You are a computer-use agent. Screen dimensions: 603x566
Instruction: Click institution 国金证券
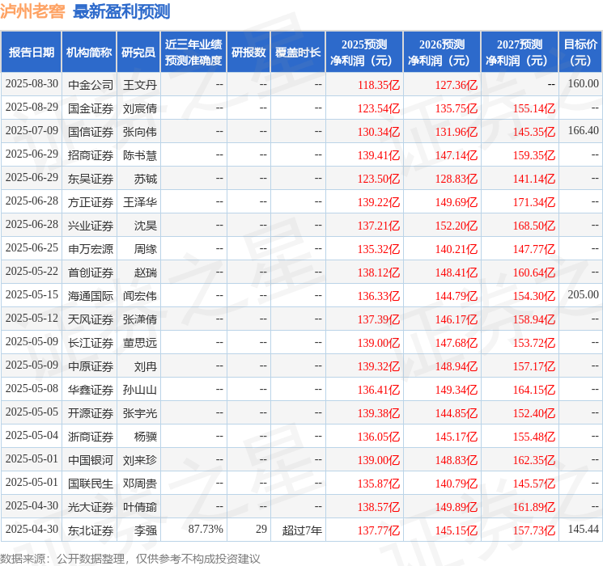tap(91, 108)
